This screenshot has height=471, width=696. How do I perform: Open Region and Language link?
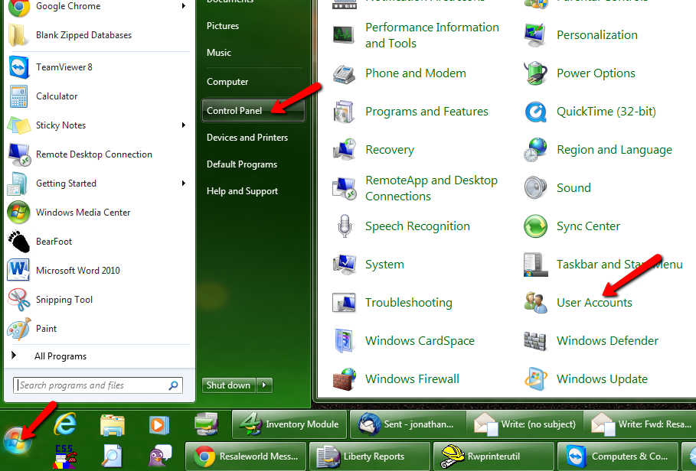coord(614,150)
